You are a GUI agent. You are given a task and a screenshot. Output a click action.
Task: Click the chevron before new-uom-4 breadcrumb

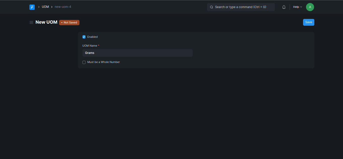[x=52, y=7]
